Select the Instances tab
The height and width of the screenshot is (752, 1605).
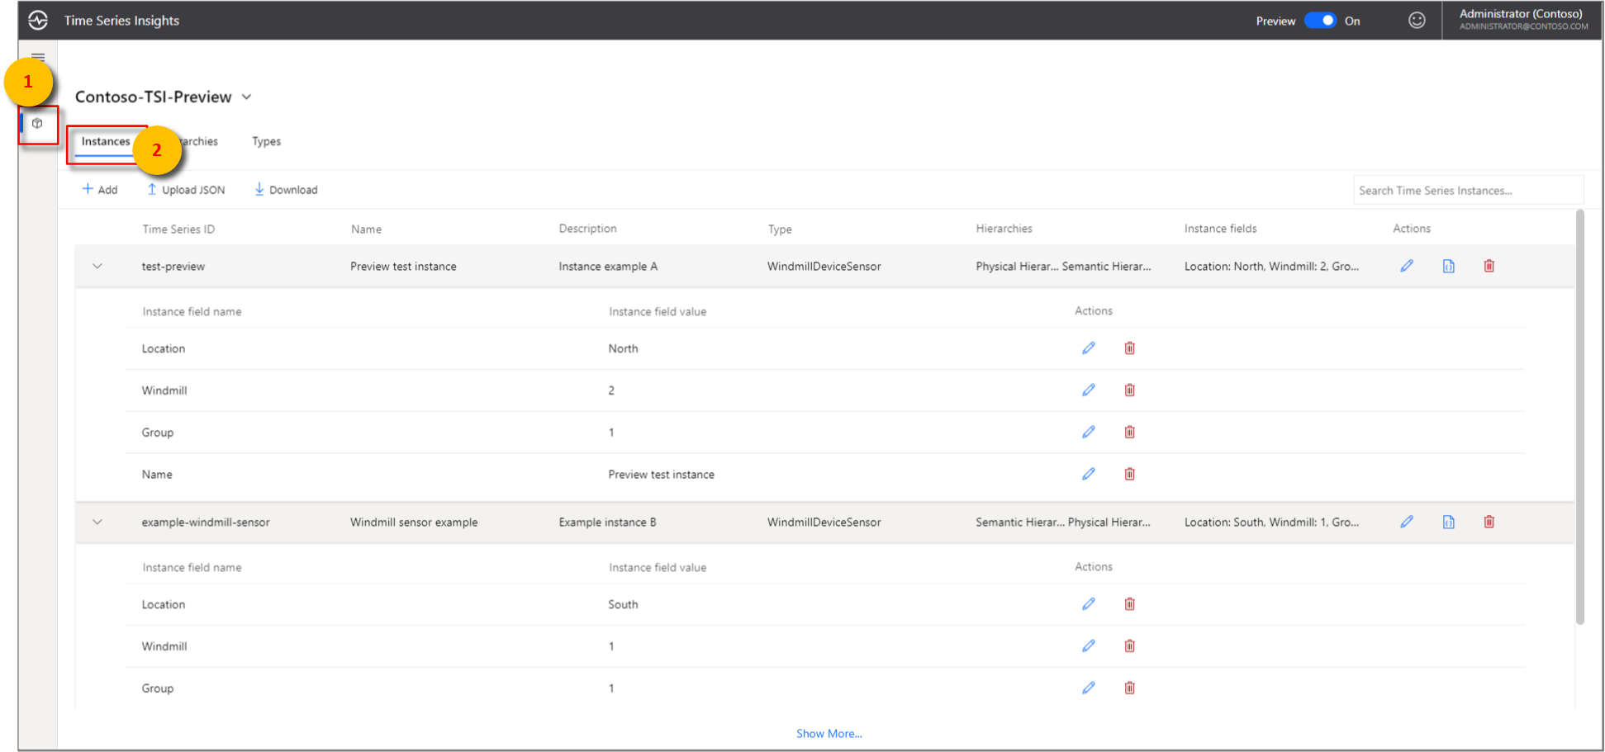tap(106, 141)
